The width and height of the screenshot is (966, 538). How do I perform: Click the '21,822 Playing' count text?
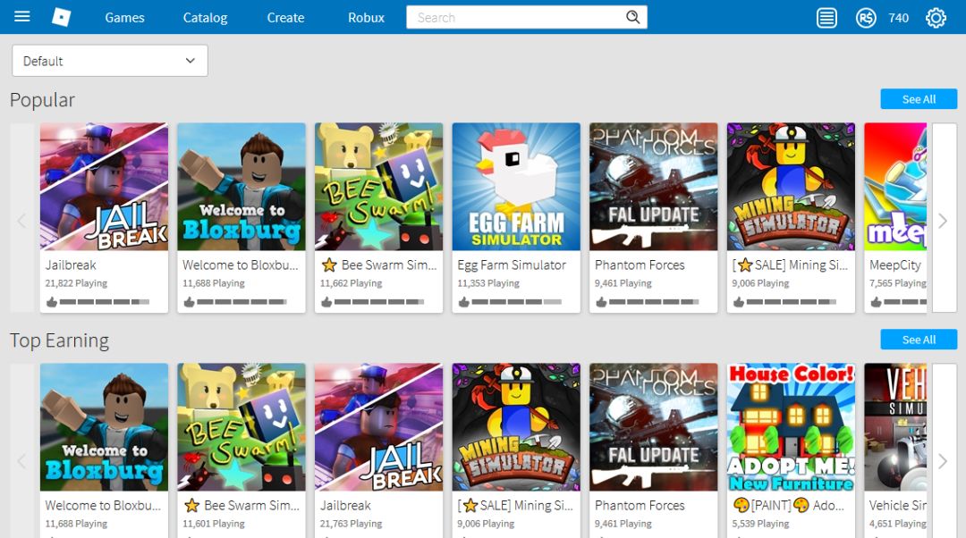point(76,283)
